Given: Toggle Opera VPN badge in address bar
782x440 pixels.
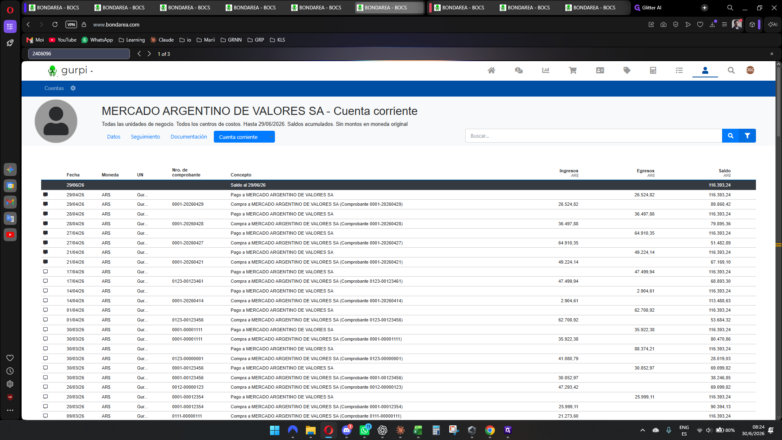Looking at the screenshot, I should coord(71,24).
